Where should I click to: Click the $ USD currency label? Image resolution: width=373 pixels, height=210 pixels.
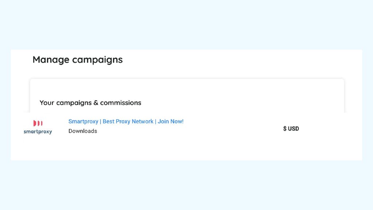(x=291, y=129)
